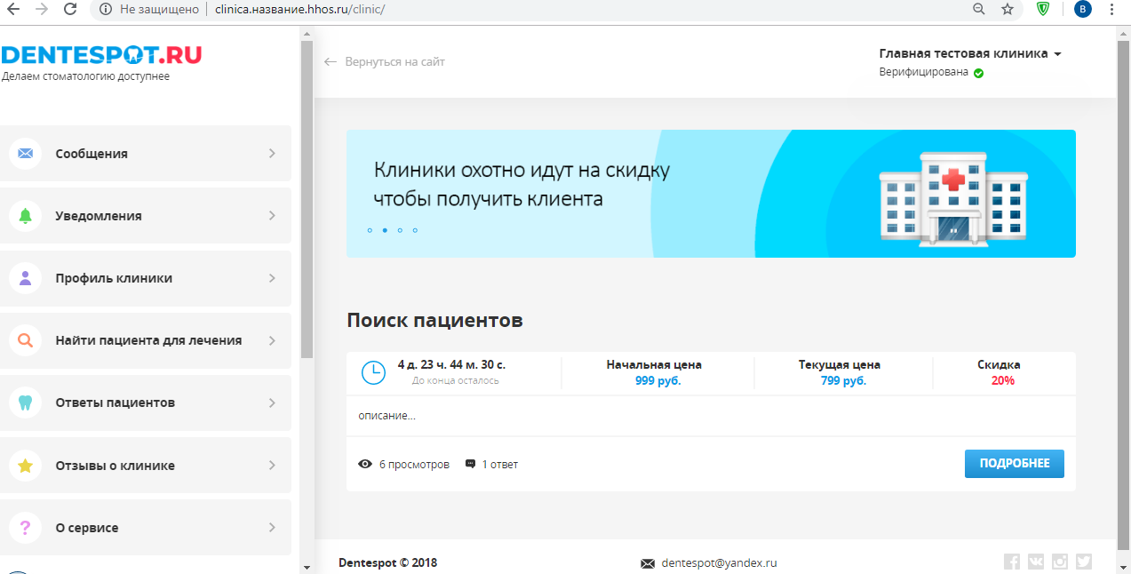Image resolution: width=1131 pixels, height=574 pixels.
Task: Click '999 руб.' starting price
Action: click(657, 381)
